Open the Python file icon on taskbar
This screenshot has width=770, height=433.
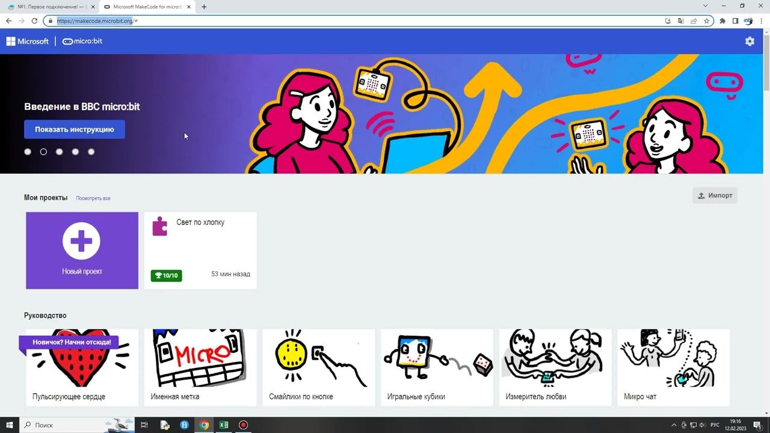(x=165, y=425)
